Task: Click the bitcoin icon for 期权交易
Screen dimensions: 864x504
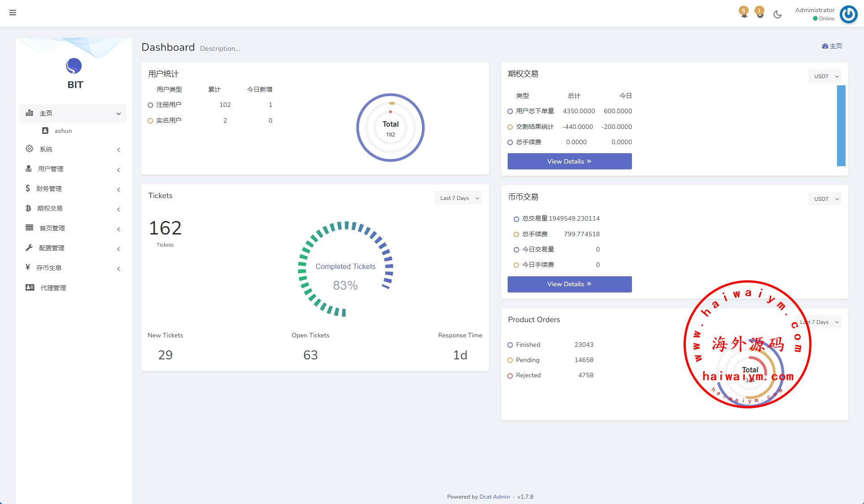Action: (28, 208)
